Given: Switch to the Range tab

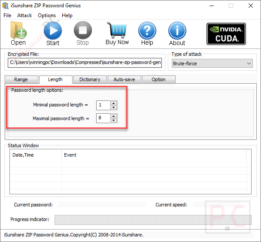Looking at the screenshot, I should tap(21, 79).
